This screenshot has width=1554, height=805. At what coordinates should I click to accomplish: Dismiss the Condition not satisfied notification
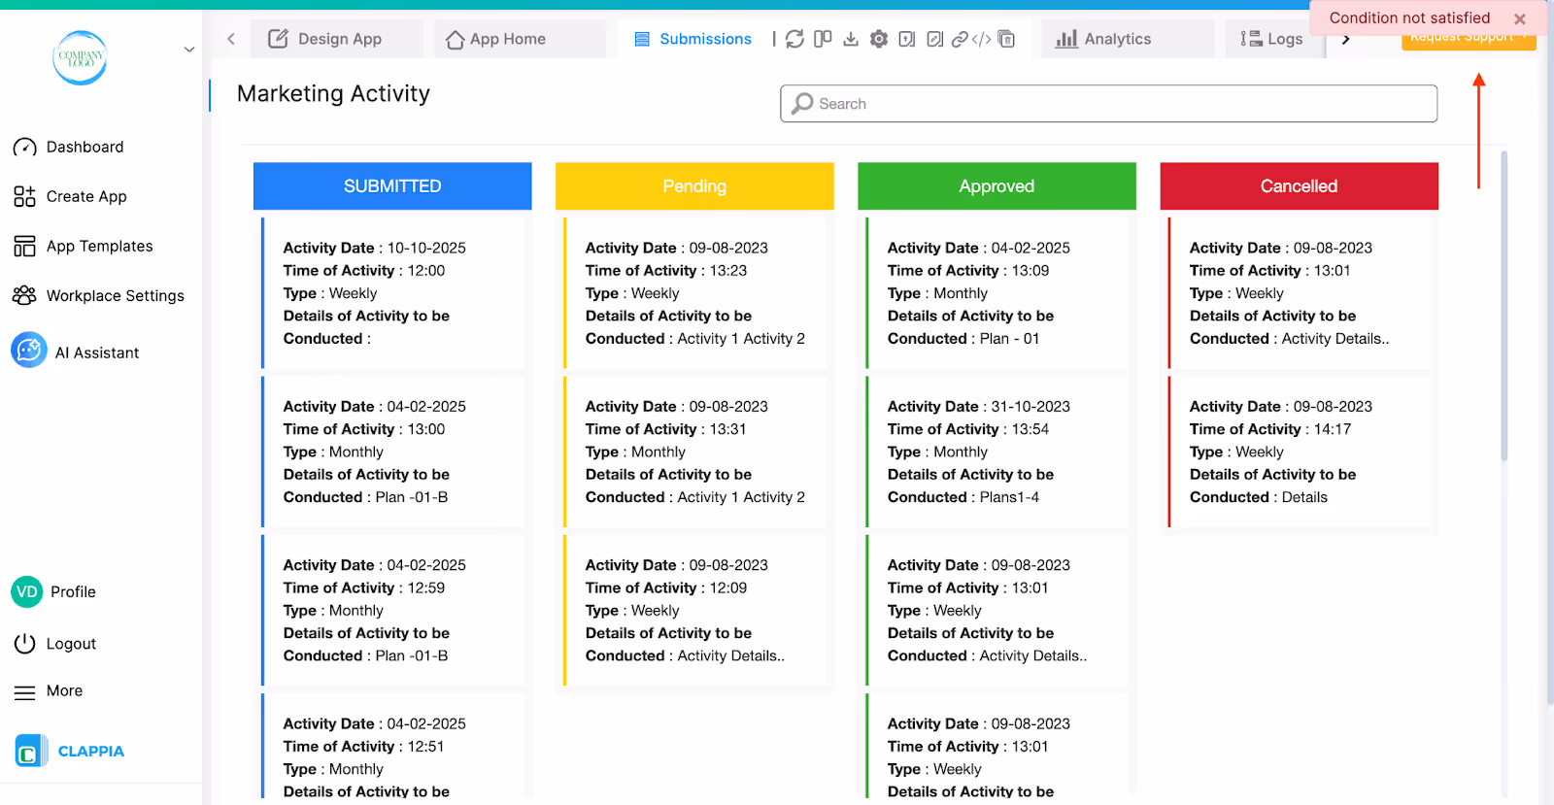(1520, 18)
